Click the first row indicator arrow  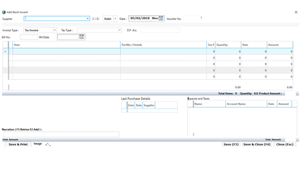tap(6, 52)
